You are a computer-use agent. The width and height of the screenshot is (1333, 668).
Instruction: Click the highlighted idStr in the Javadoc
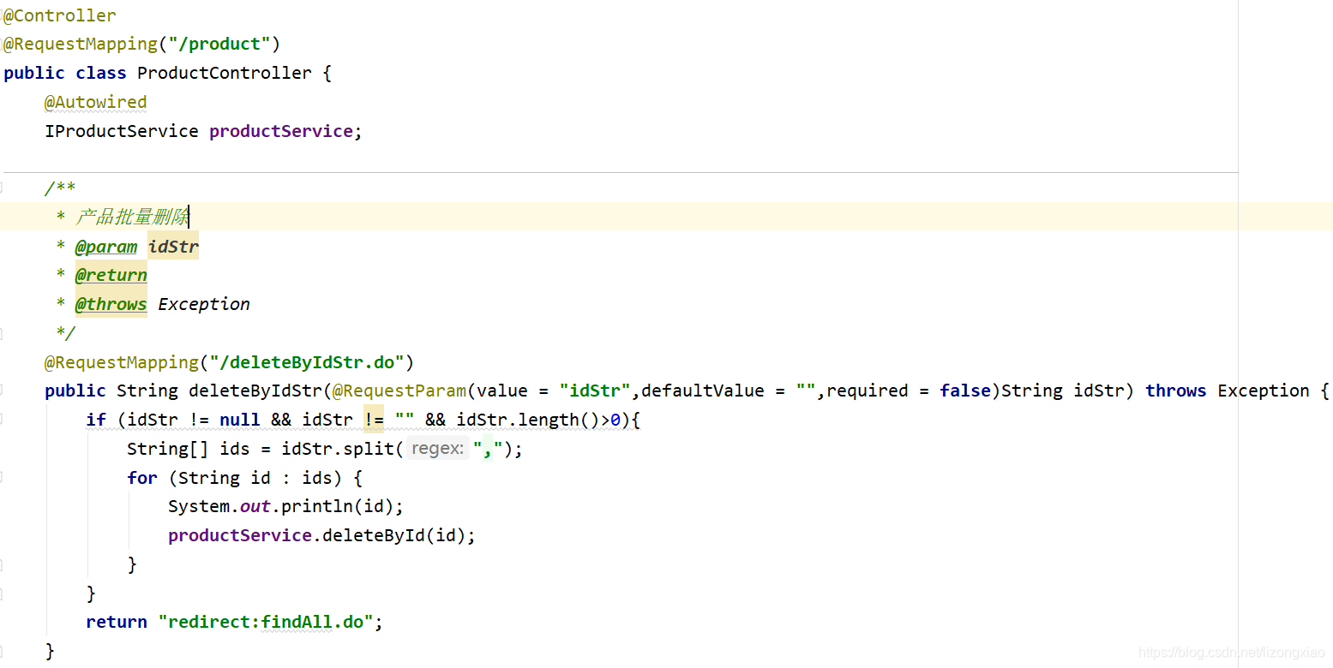coord(173,247)
